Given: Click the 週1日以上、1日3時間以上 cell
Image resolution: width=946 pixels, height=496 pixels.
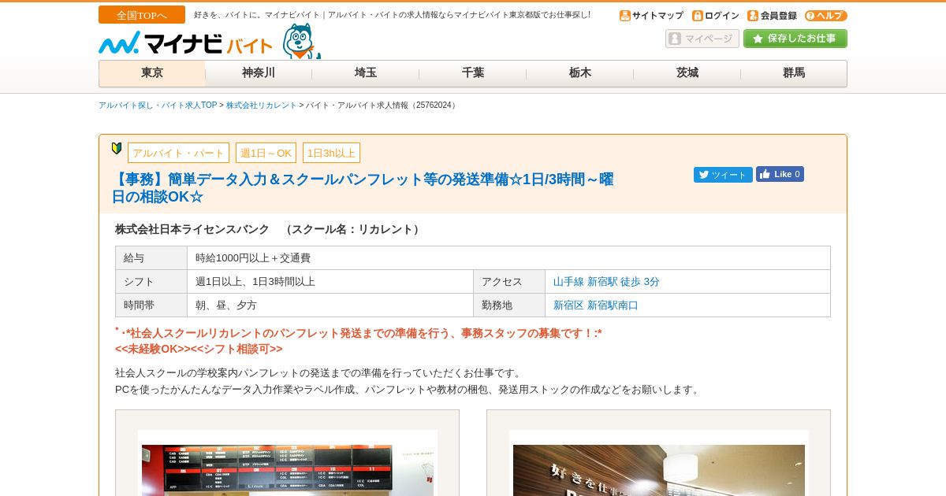Looking at the screenshot, I should 330,282.
